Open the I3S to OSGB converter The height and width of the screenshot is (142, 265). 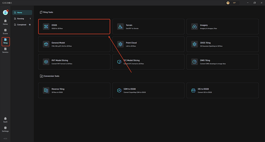click(222, 90)
